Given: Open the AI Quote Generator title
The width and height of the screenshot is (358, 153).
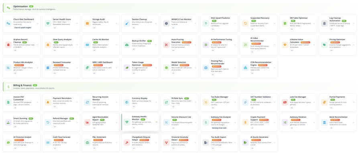Looking at the screenshot, I should 259,137.
